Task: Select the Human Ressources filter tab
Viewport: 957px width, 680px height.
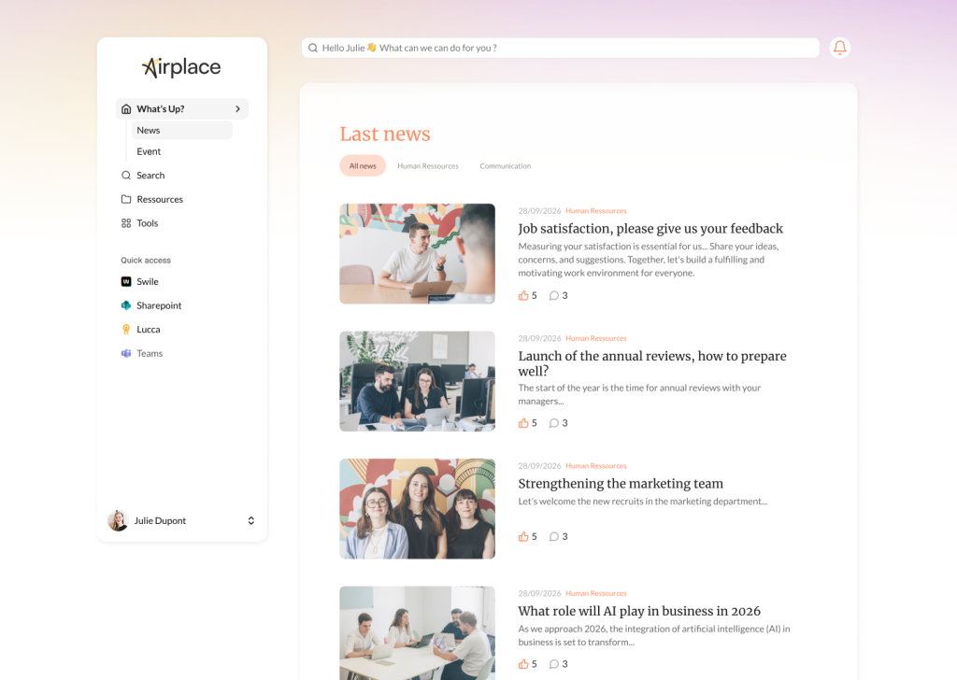Action: click(x=427, y=166)
